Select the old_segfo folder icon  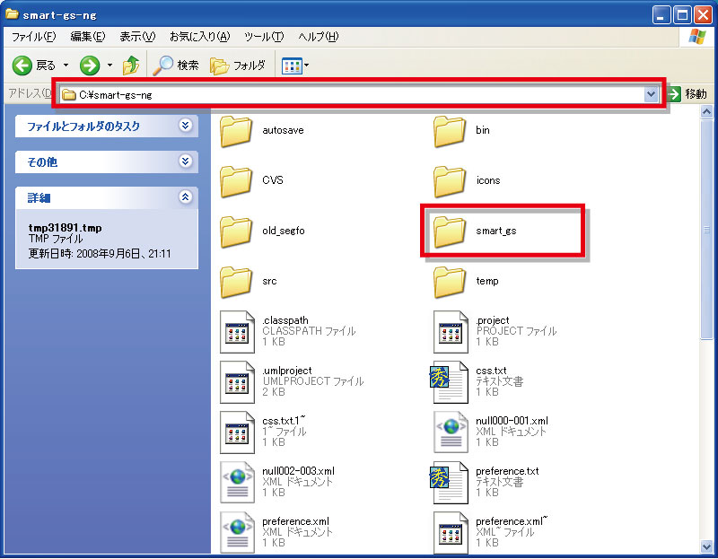click(x=236, y=232)
